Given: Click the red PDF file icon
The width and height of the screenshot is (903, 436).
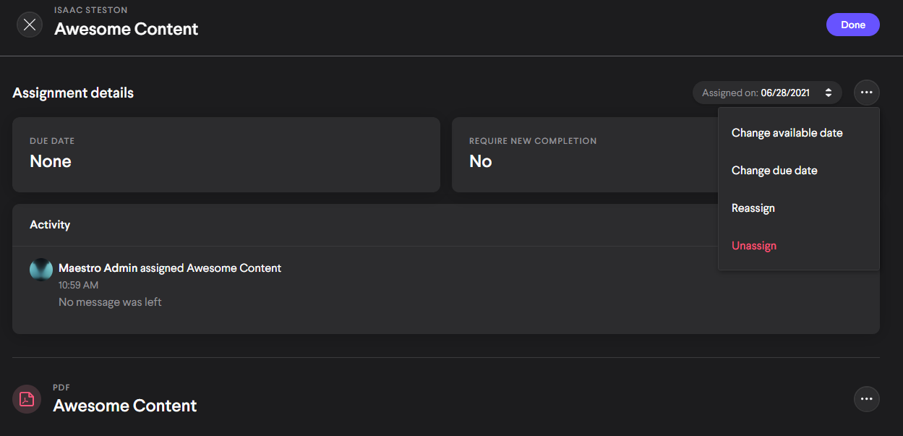Looking at the screenshot, I should click(x=27, y=399).
